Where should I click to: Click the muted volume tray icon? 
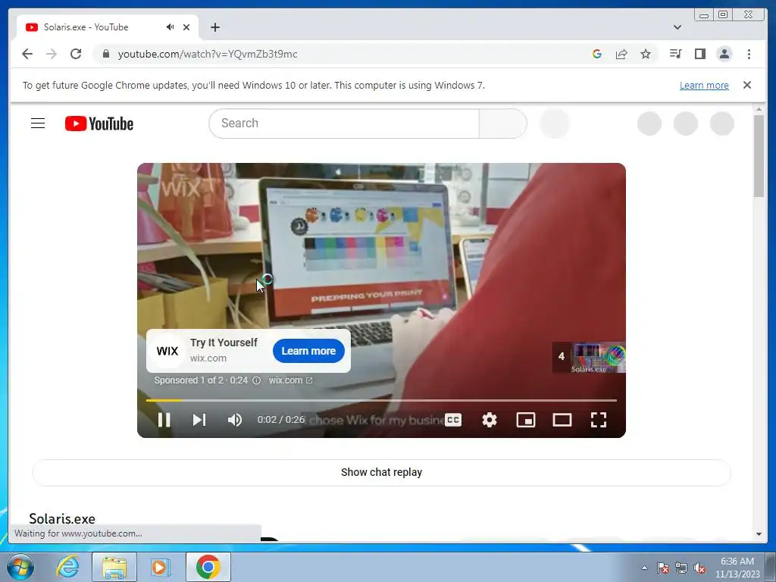pos(699,568)
